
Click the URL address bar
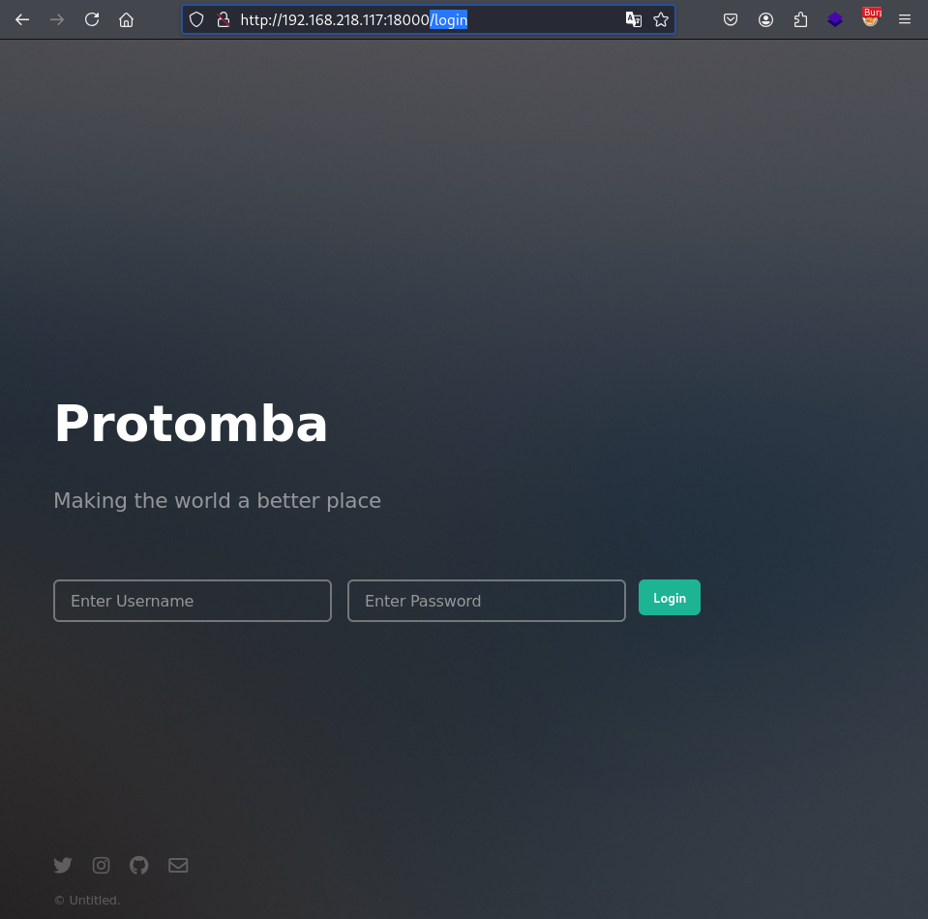[428, 19]
